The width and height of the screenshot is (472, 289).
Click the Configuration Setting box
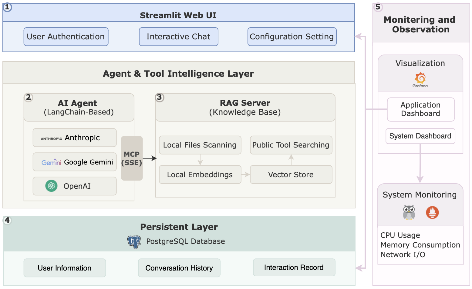pos(292,37)
